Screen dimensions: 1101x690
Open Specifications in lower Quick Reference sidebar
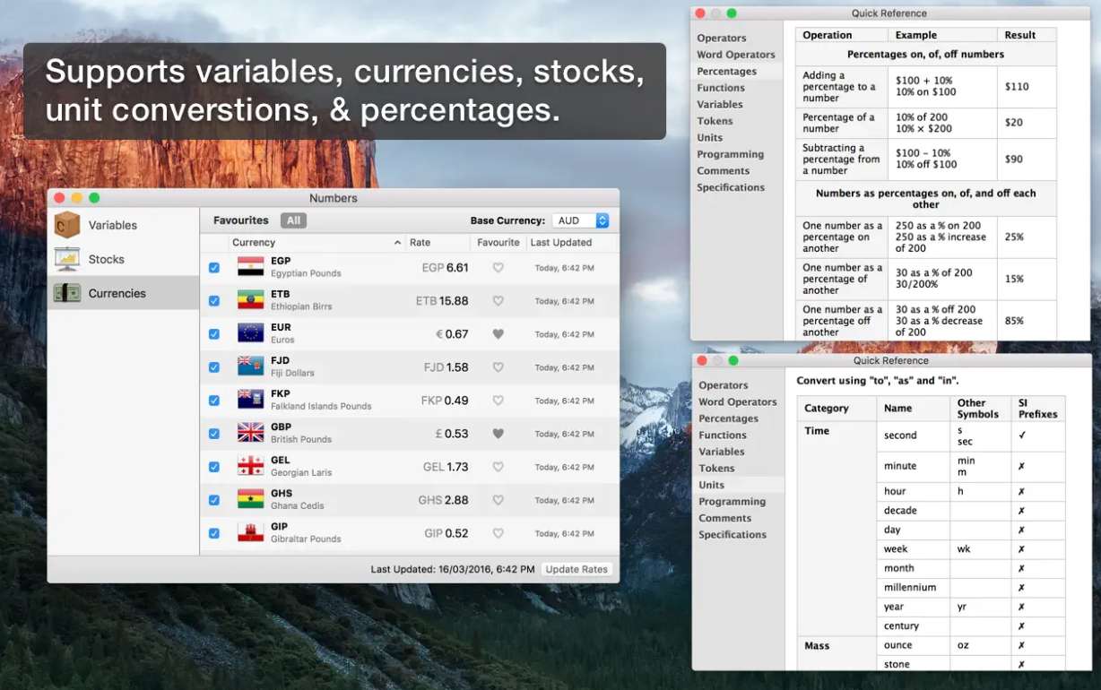tap(733, 535)
